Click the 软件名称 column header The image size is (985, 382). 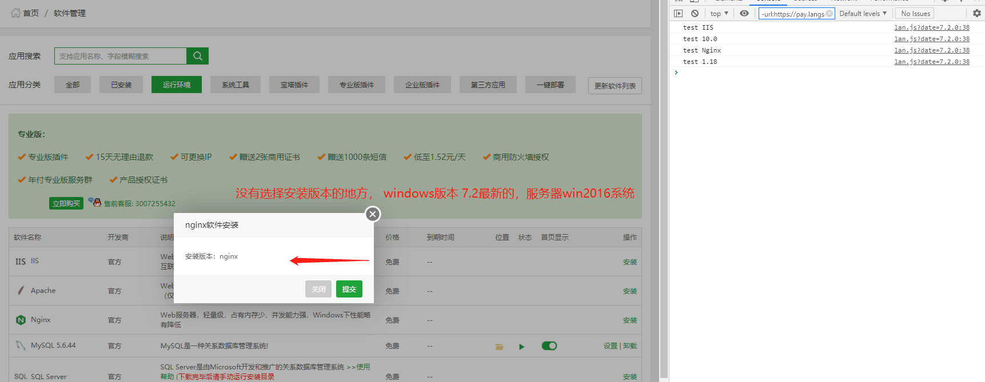(x=27, y=238)
